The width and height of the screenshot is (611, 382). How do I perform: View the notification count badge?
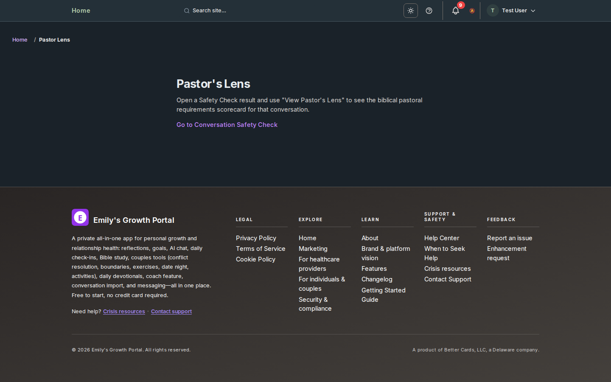click(x=460, y=6)
